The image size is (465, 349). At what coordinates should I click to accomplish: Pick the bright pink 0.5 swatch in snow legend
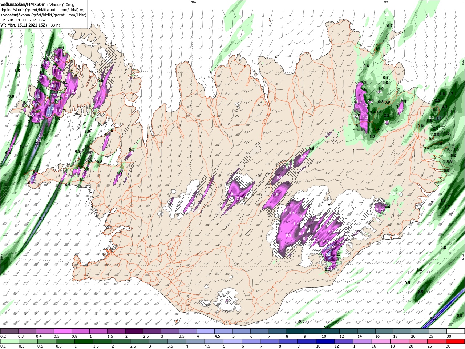[62, 331]
